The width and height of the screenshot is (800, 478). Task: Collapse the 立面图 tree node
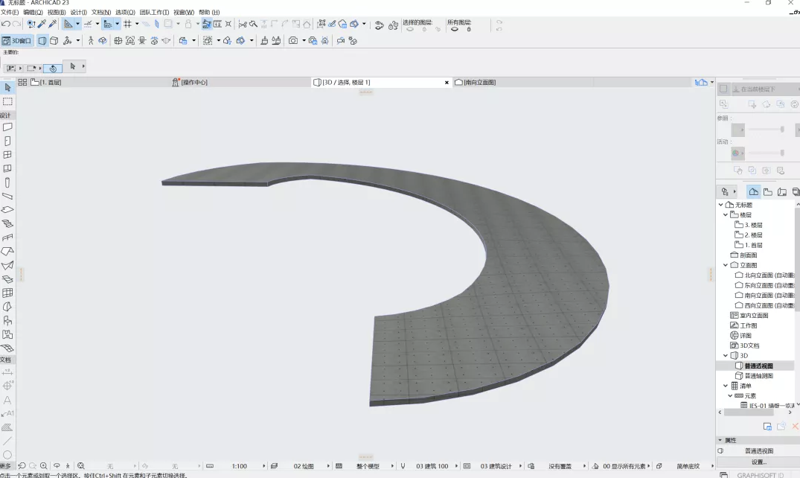(x=726, y=265)
